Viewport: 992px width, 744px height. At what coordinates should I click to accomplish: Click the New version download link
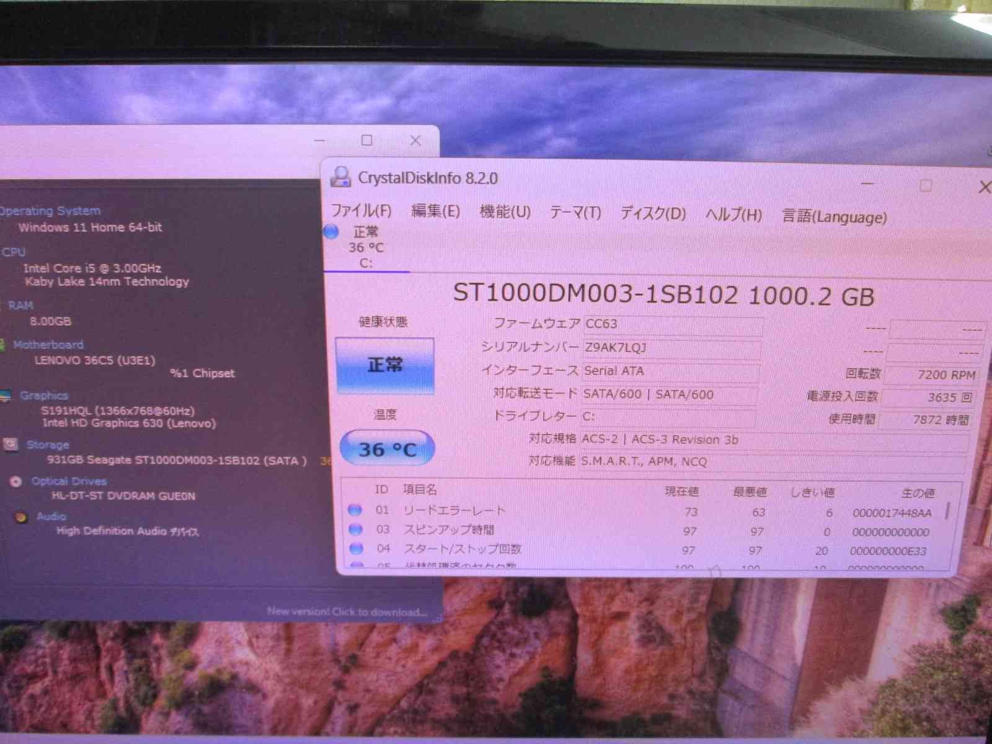347,612
